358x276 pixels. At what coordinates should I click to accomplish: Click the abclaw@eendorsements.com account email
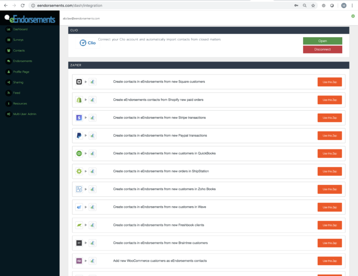pos(81,19)
